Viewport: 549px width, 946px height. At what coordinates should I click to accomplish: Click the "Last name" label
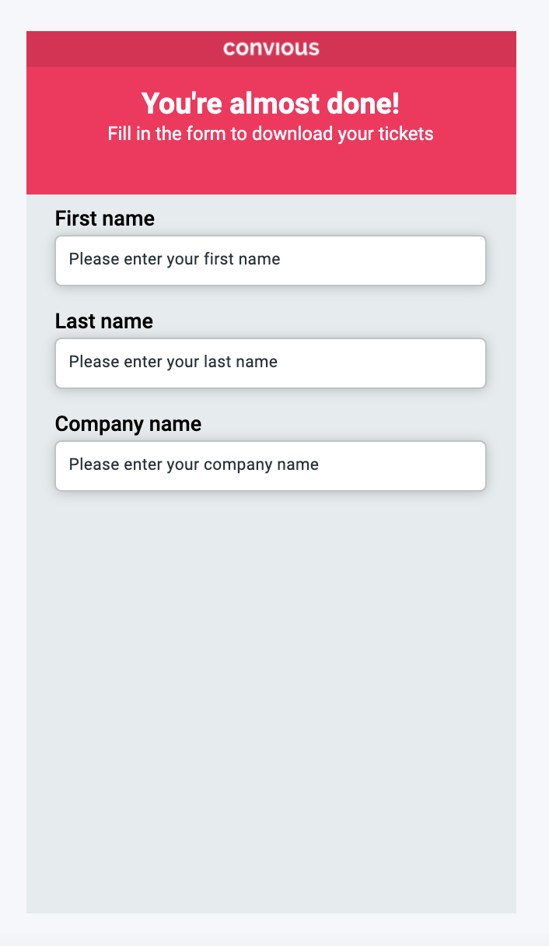click(x=104, y=321)
